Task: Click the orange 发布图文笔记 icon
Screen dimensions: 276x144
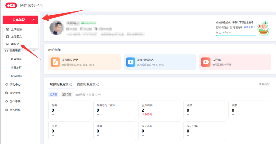Action: (55, 62)
